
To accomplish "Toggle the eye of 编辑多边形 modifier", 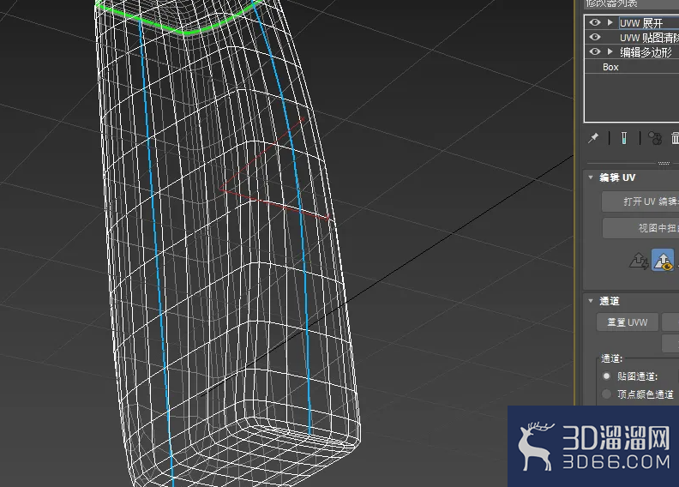I will (x=595, y=51).
